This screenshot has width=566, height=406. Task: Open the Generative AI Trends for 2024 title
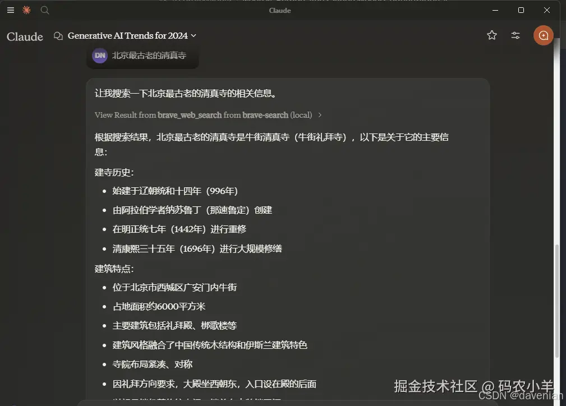click(128, 36)
